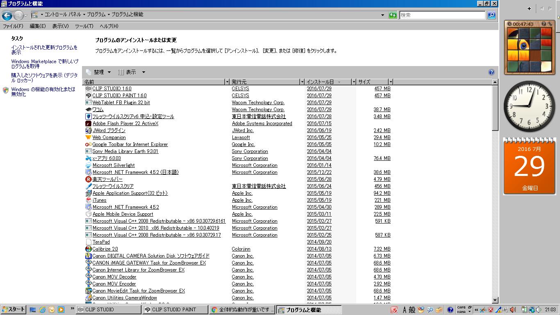
Task: Open the ファイル(F) menu
Action: pos(13,26)
